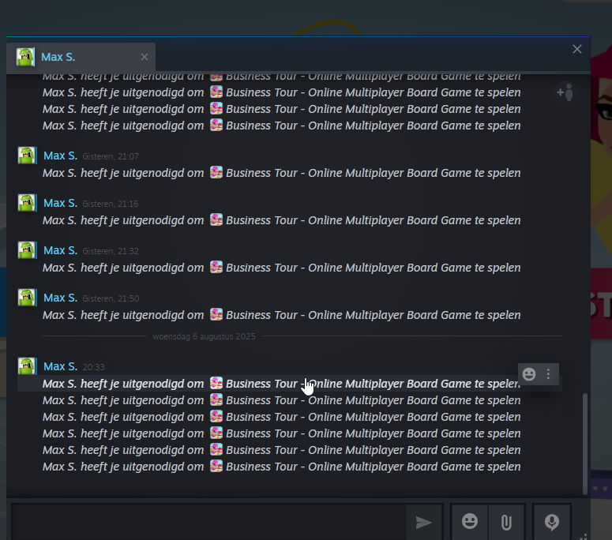This screenshot has height=540, width=612.
Task: Open the emoticon picker beside the send button
Action: [470, 522]
